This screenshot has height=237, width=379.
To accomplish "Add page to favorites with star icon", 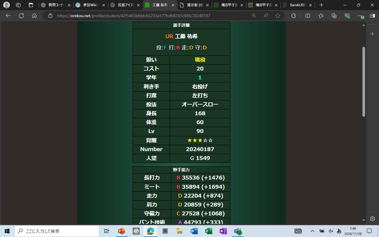I will click(278, 16).
